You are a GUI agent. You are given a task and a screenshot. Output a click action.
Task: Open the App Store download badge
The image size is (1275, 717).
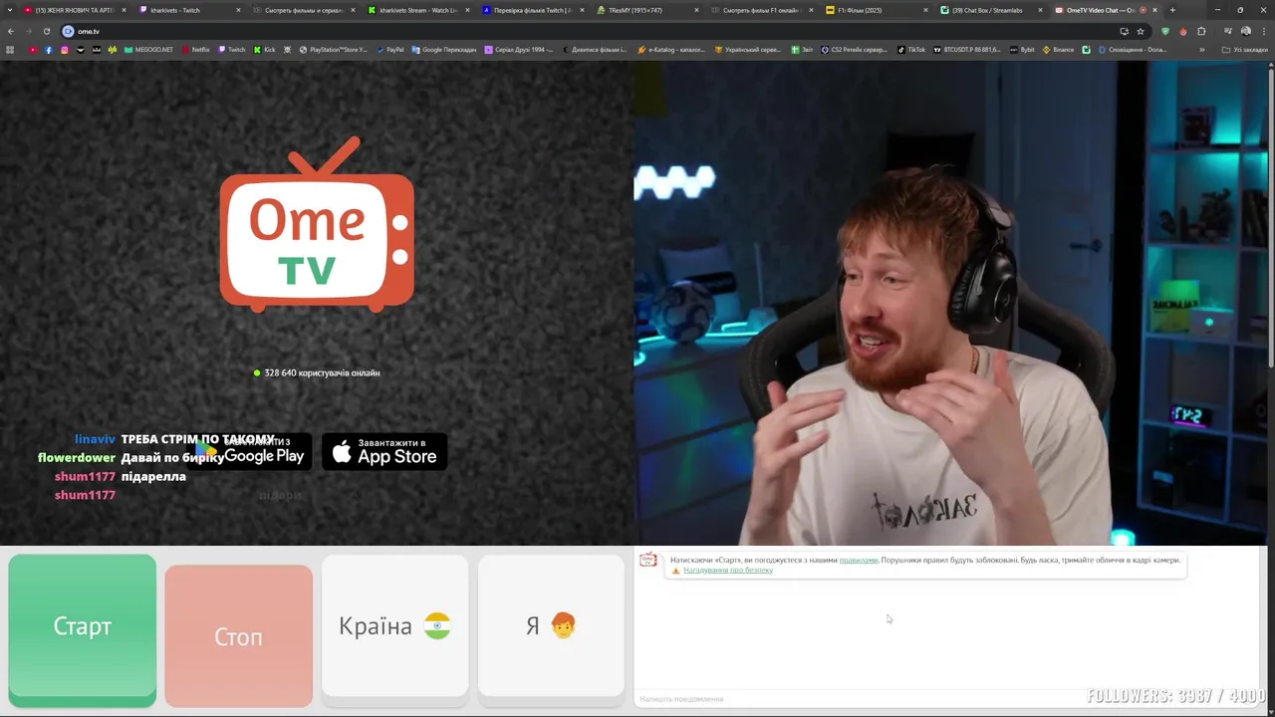[384, 451]
